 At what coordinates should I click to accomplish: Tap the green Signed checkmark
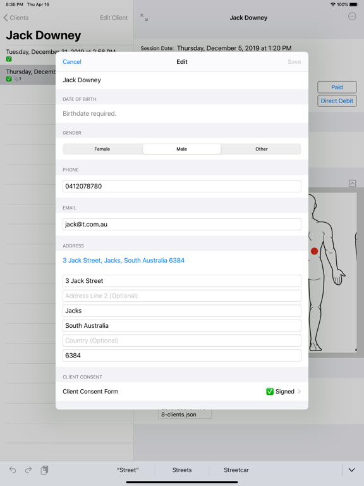coord(270,392)
